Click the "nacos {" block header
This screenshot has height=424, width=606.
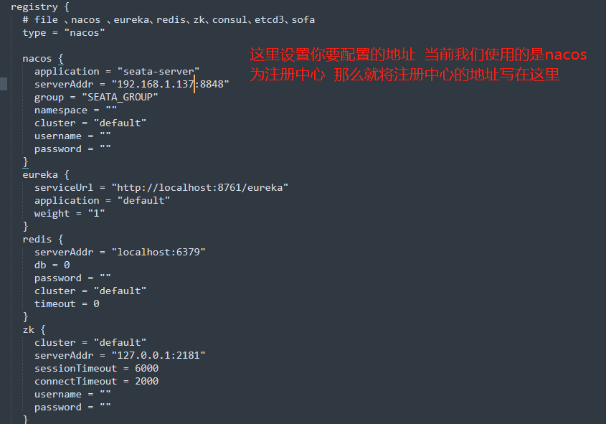click(43, 58)
